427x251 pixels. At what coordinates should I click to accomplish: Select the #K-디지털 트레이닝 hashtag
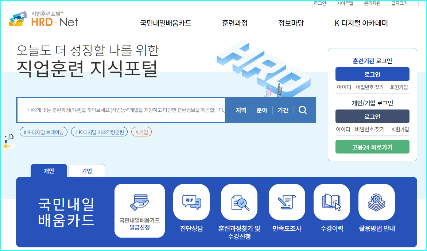click(x=43, y=132)
